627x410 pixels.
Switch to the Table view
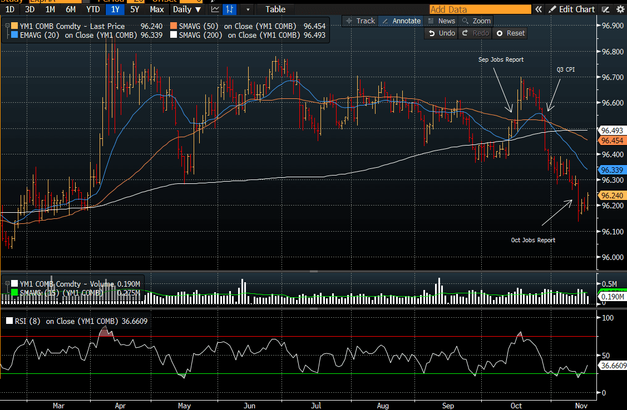(275, 9)
